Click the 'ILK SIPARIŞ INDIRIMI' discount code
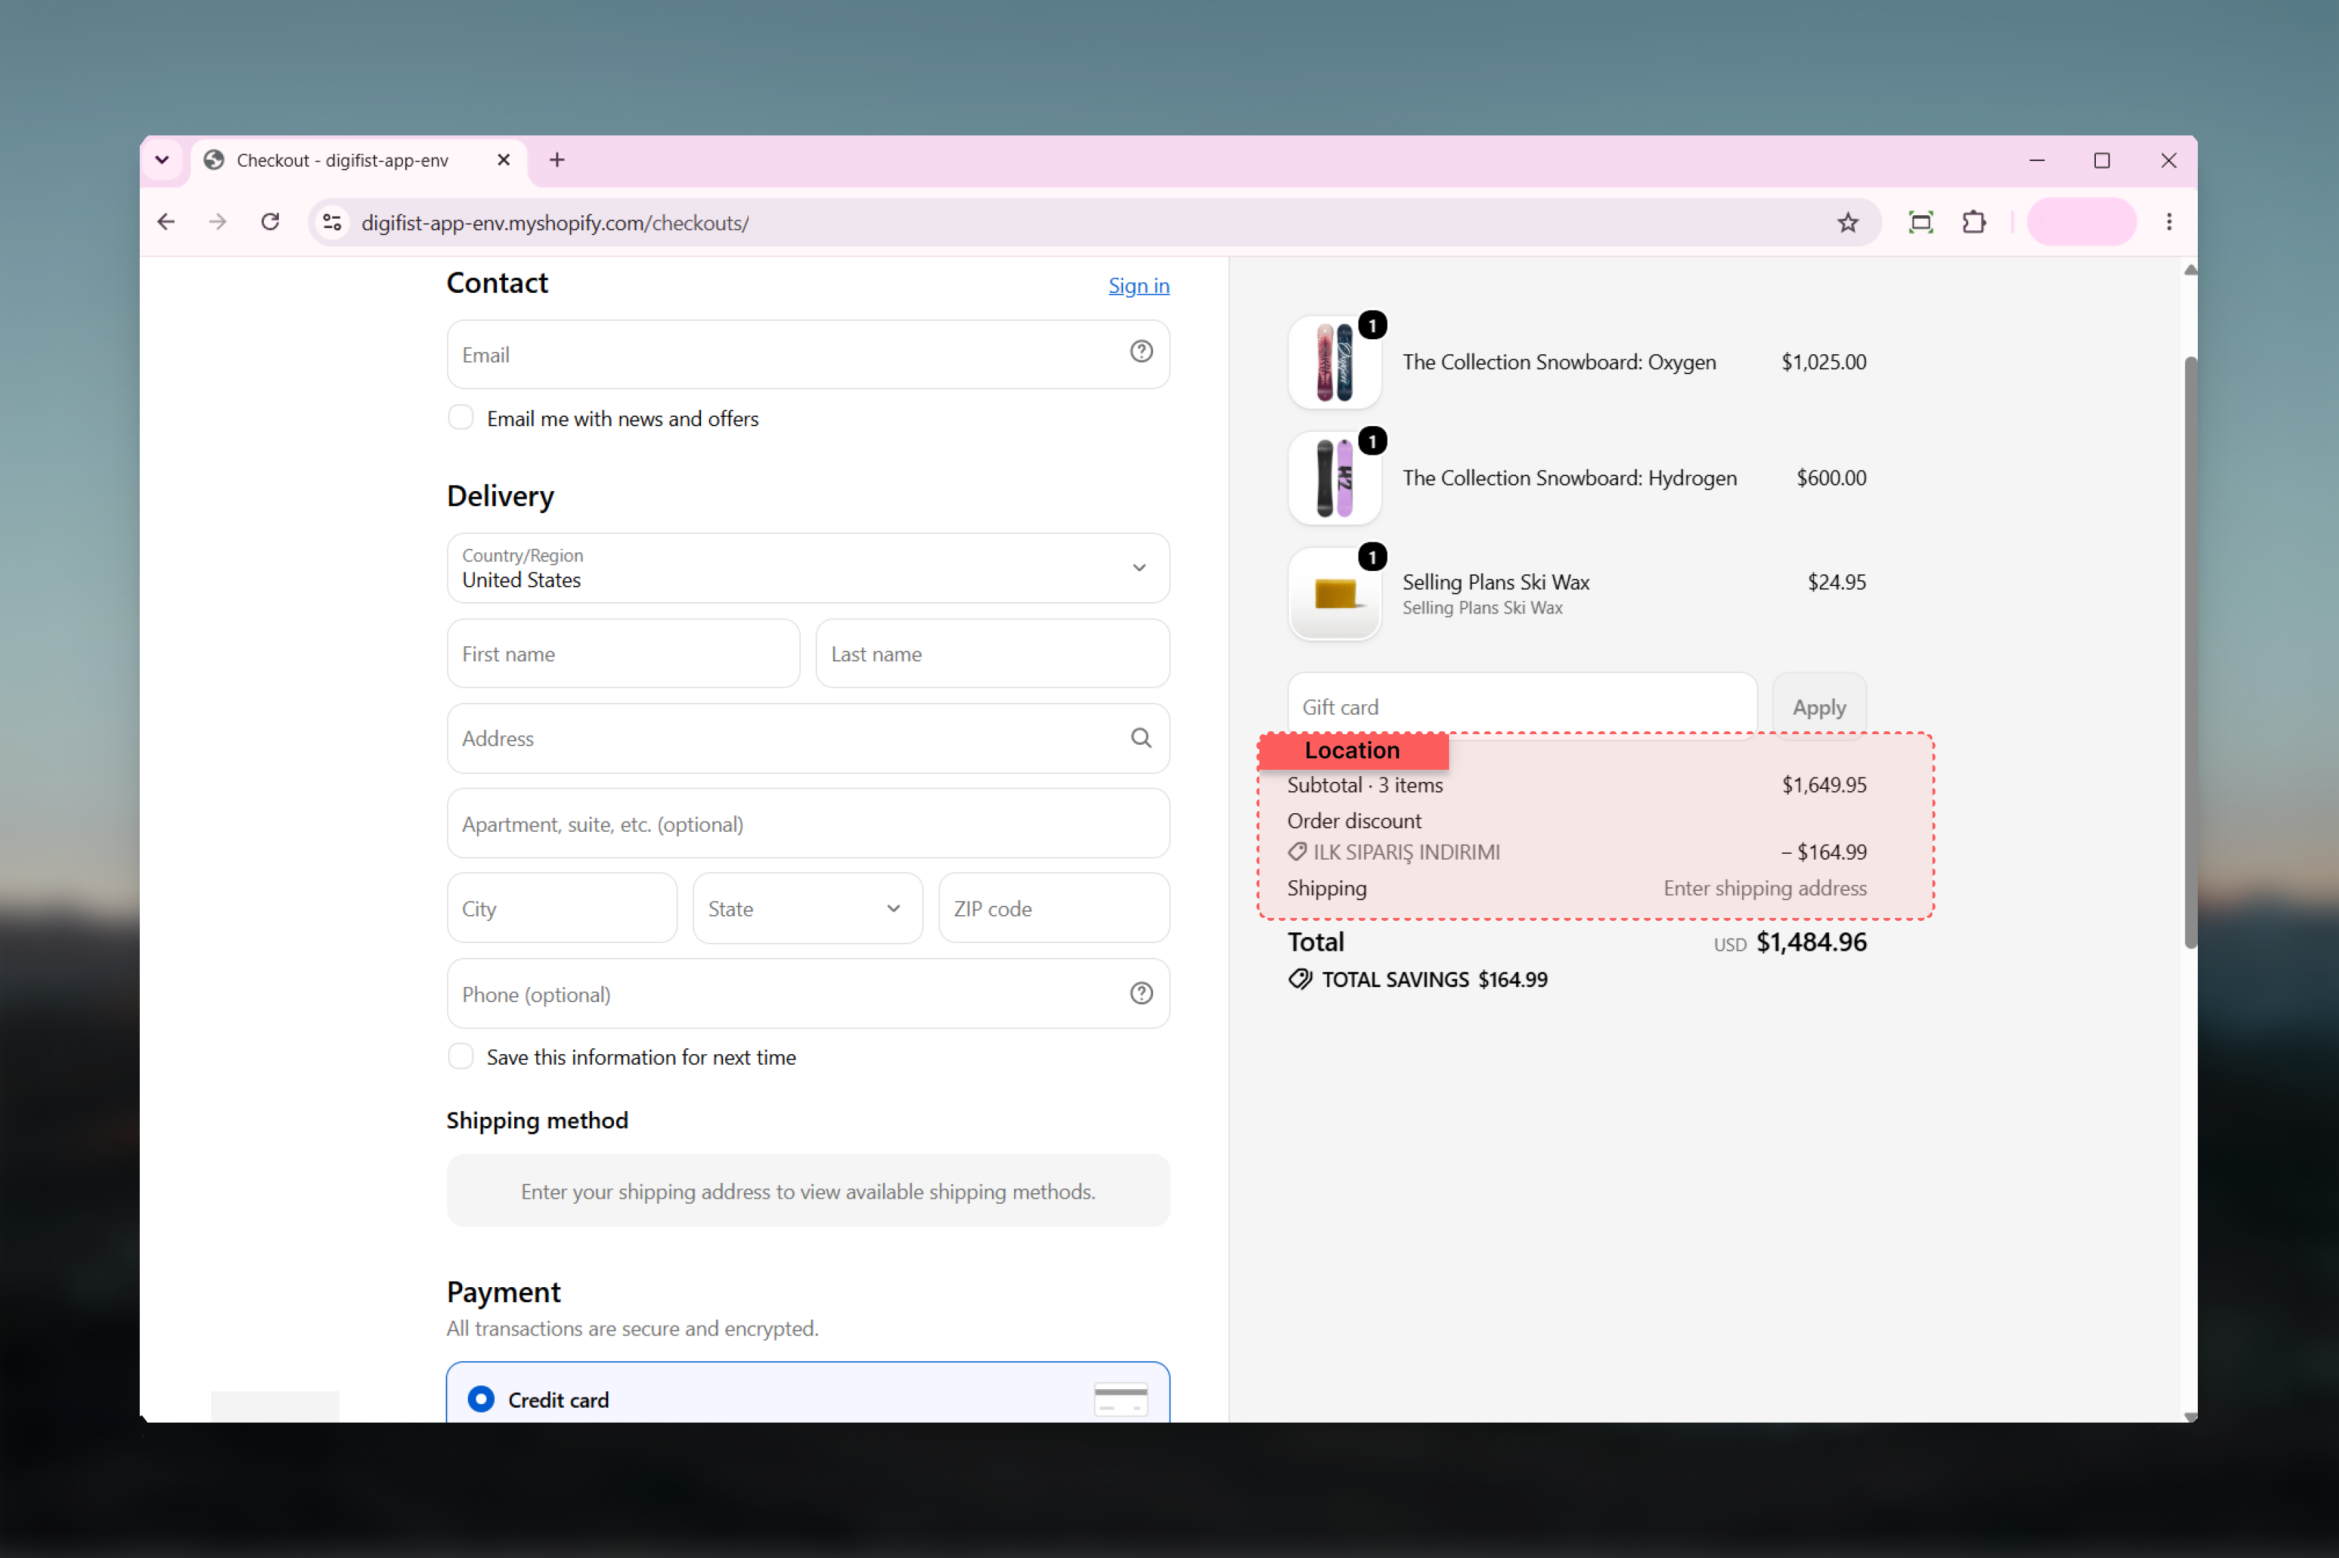Viewport: 2339px width, 1558px height. tap(1406, 852)
